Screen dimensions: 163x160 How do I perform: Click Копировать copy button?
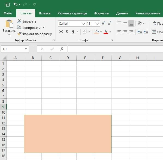[x=29, y=27]
